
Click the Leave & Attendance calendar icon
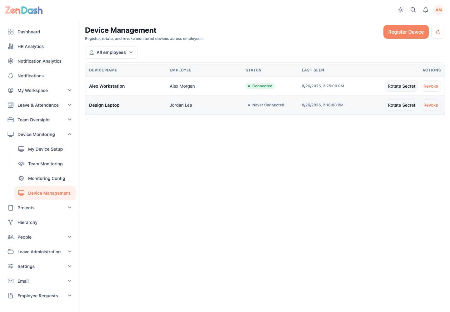[x=11, y=105]
